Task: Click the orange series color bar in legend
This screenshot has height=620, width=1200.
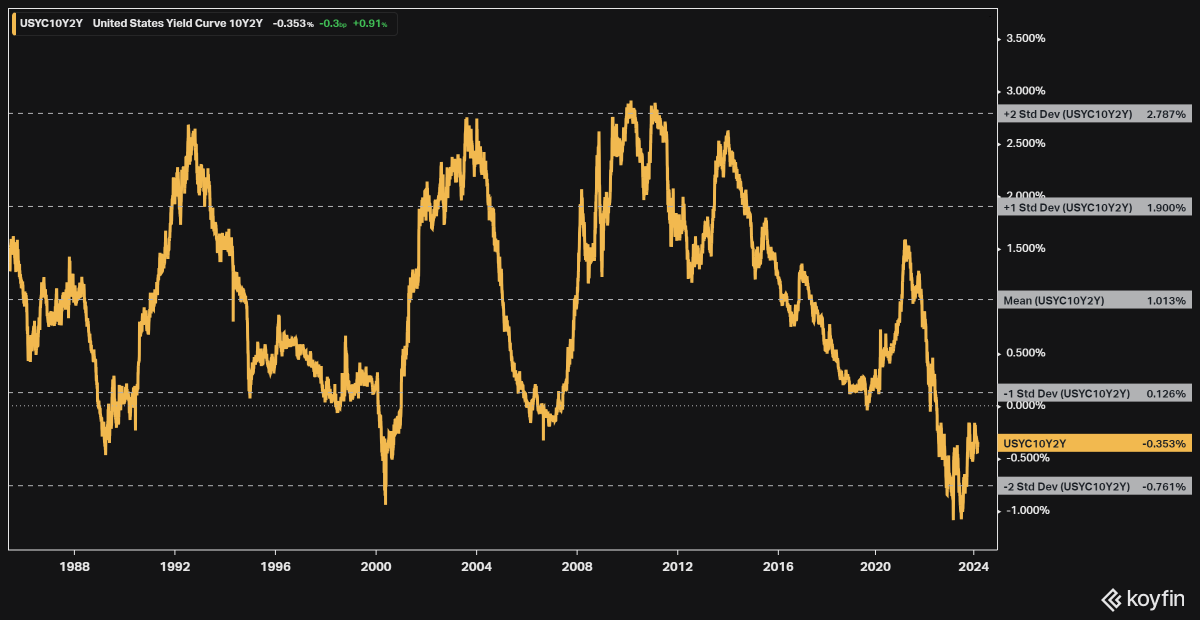Action: (14, 24)
